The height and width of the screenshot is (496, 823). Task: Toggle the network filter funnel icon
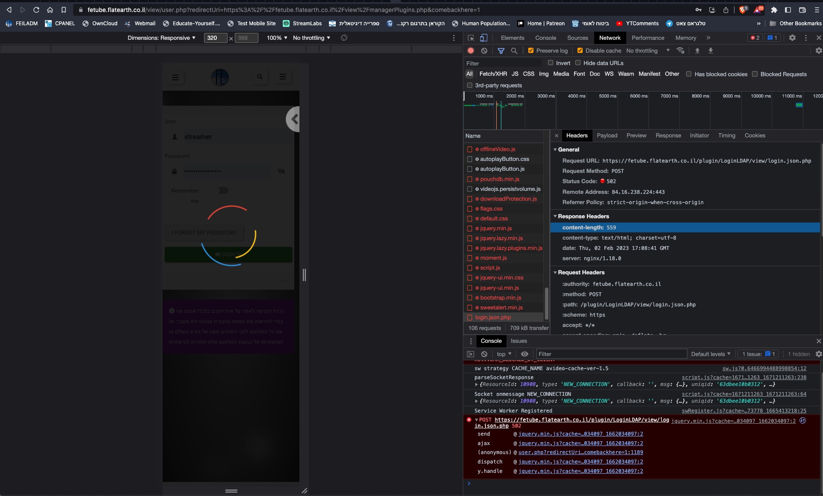[x=501, y=50]
